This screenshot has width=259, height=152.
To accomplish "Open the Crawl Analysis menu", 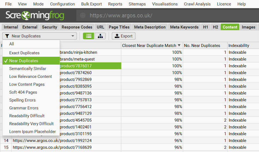I will [197, 4].
